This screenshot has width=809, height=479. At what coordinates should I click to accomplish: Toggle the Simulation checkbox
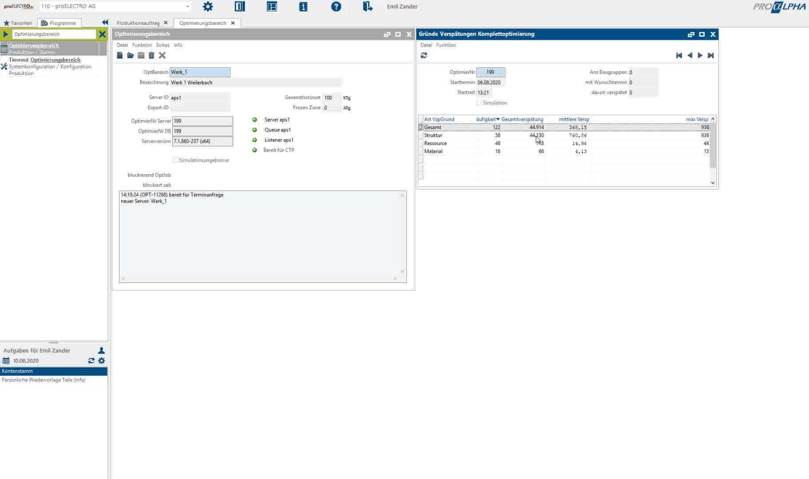pyautogui.click(x=479, y=103)
